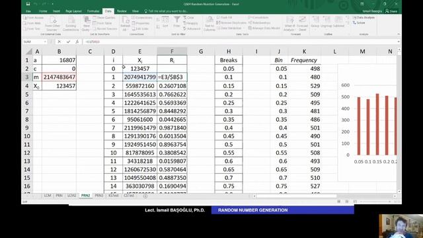Switch to the Home ribbon tab
The image size is (423, 238).
point(42,11)
